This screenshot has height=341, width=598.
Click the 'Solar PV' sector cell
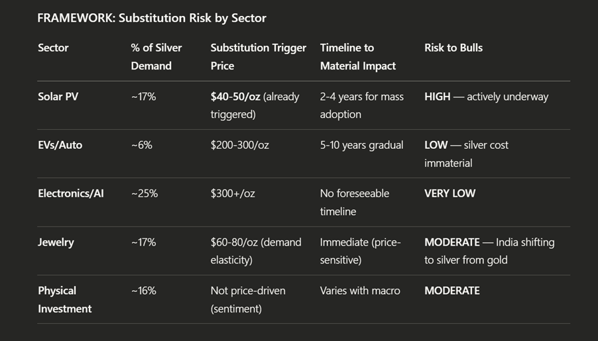click(x=58, y=97)
